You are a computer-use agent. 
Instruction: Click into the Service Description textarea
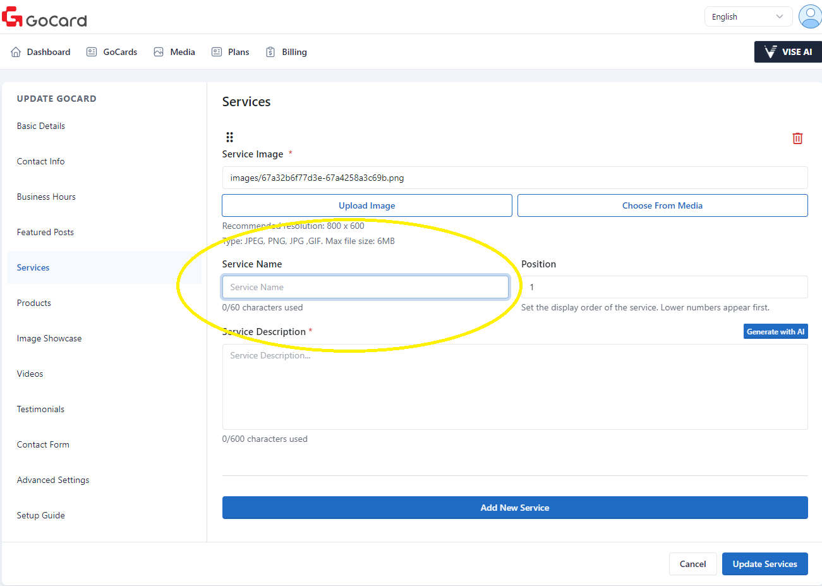click(x=514, y=387)
